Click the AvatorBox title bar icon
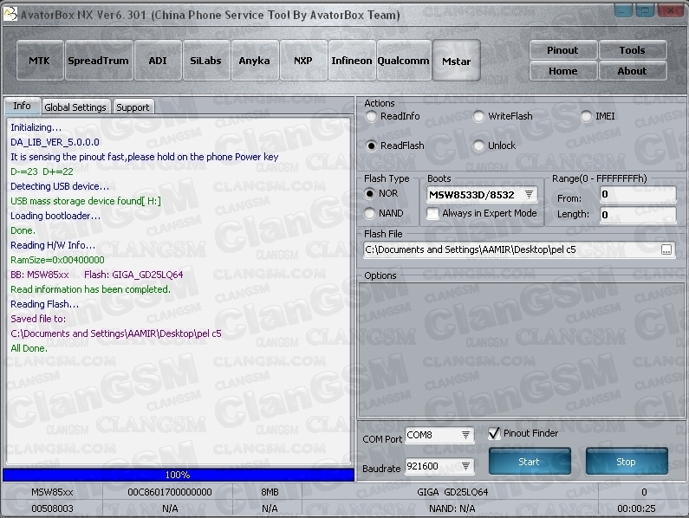689x518 pixels. coord(10,14)
